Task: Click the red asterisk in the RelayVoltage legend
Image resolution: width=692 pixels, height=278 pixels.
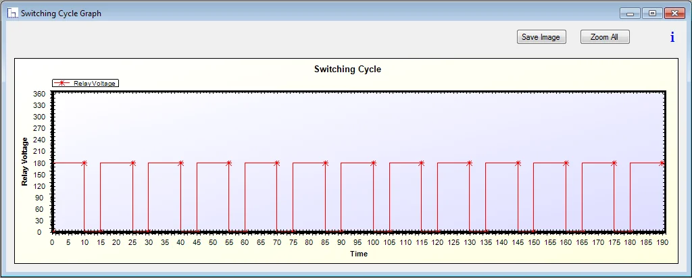Action: pyautogui.click(x=62, y=83)
